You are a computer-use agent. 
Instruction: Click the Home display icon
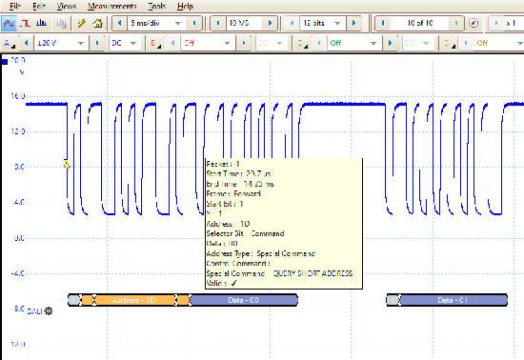pyautogui.click(x=97, y=24)
